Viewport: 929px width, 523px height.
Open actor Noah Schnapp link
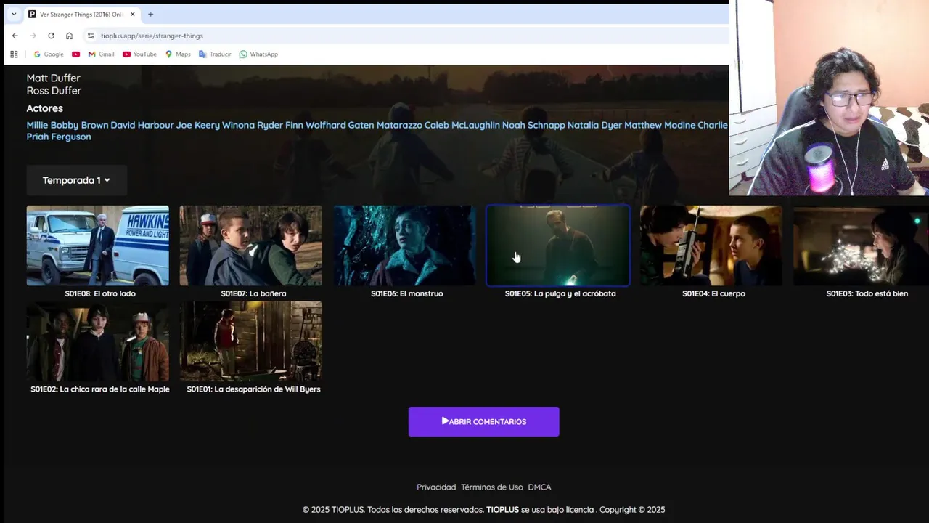[533, 125]
